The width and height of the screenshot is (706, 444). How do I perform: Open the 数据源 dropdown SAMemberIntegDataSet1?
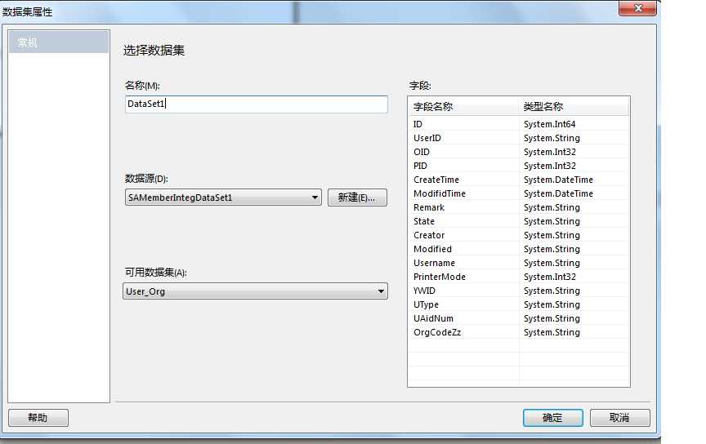pos(223,198)
